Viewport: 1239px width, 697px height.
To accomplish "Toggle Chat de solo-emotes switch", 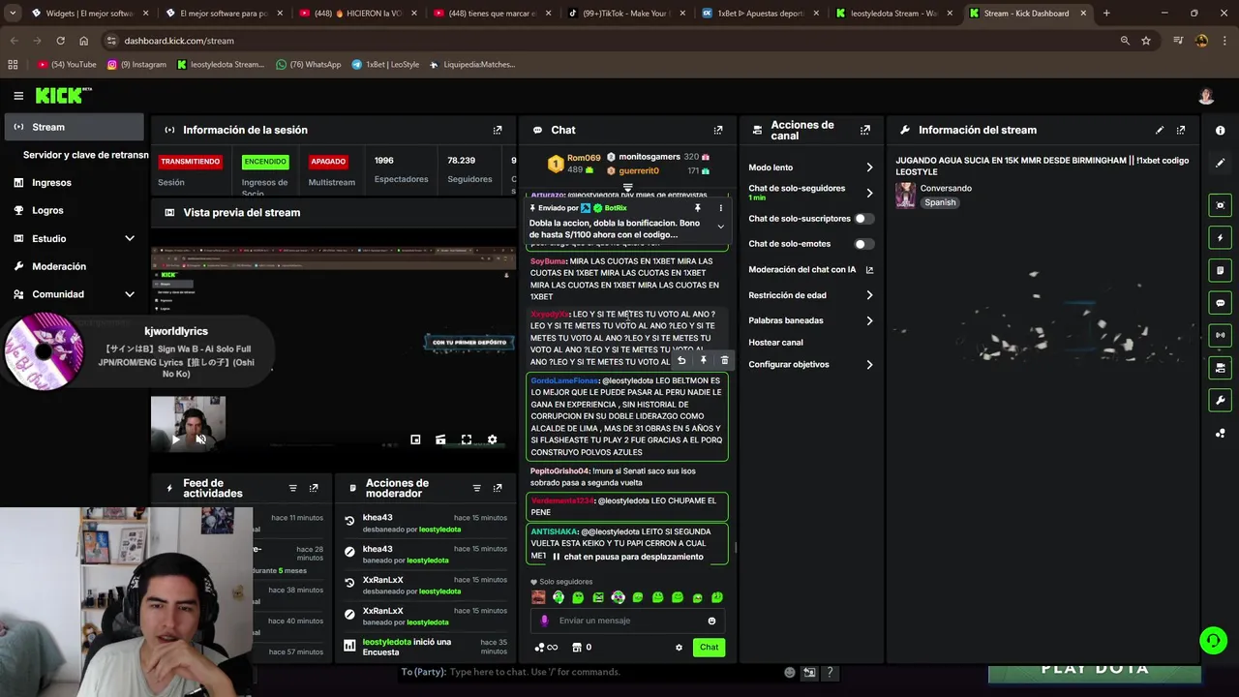I will point(863,244).
